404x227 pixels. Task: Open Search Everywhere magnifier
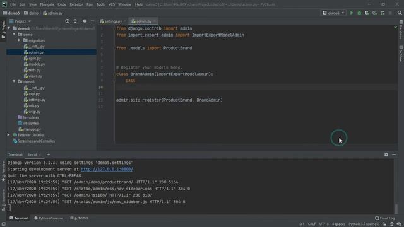pos(400,13)
